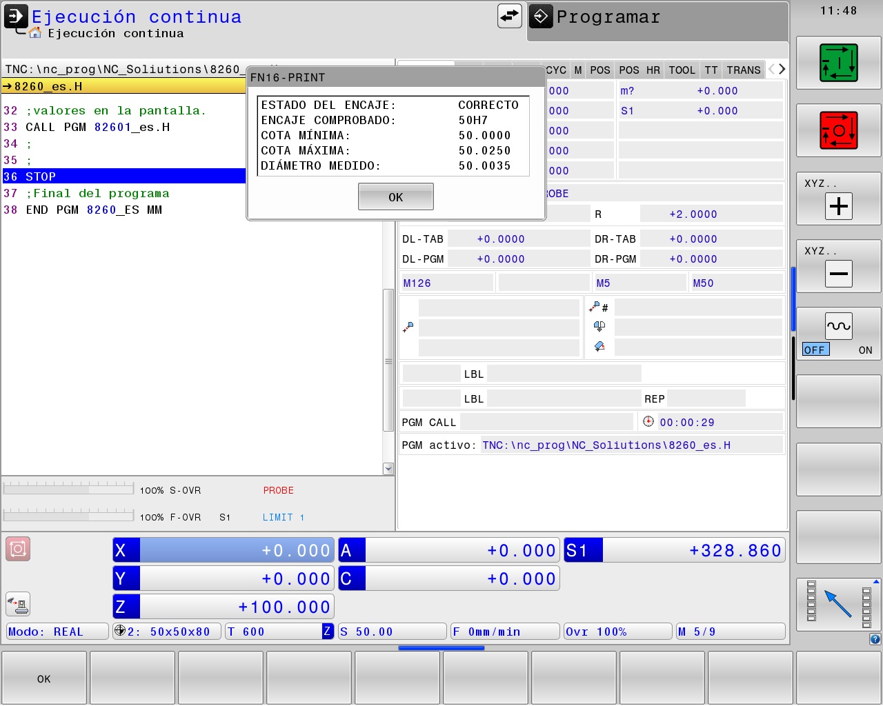Switch to the TRANS status tab

(x=744, y=70)
